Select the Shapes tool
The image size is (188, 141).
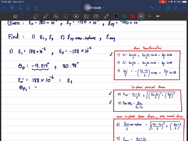click(56, 16)
